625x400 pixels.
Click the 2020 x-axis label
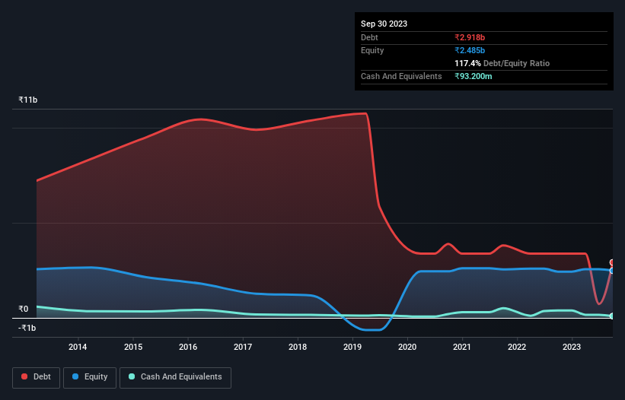click(407, 347)
